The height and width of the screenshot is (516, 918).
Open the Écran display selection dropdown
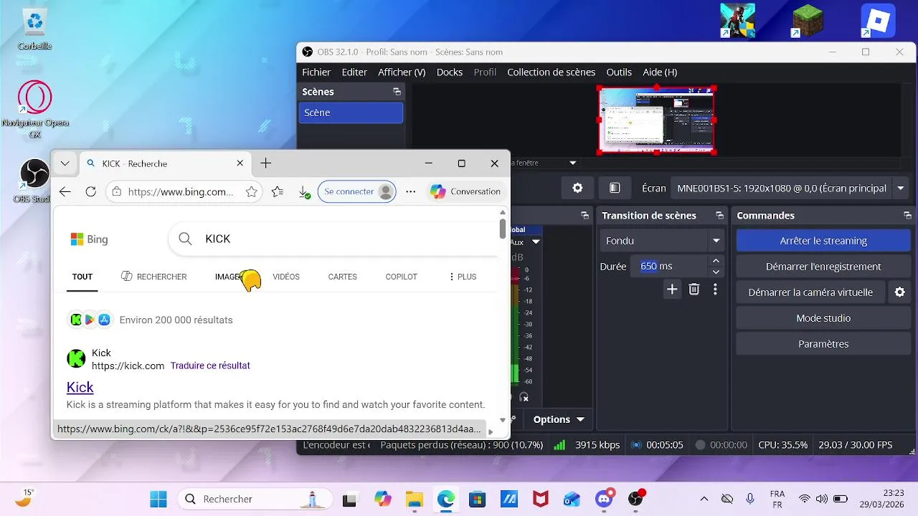tap(901, 188)
